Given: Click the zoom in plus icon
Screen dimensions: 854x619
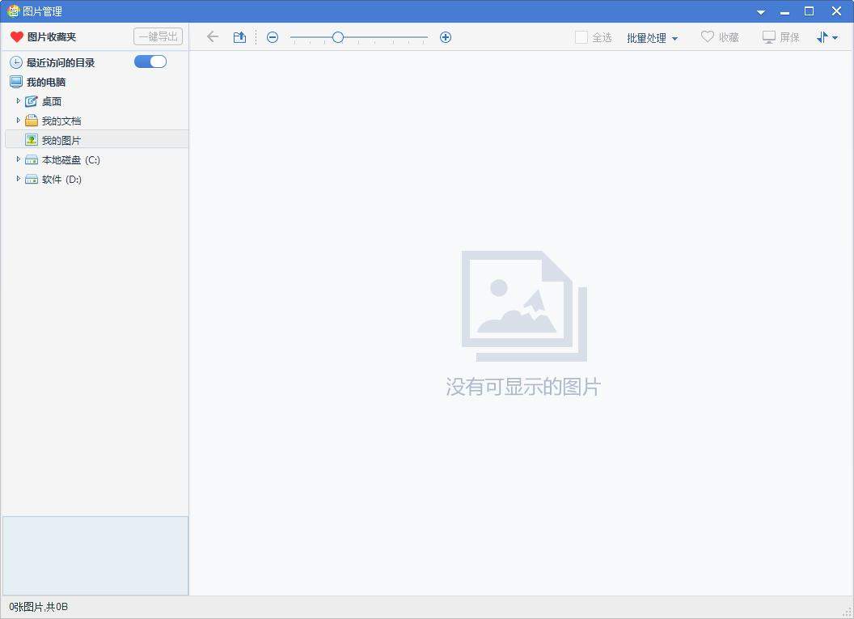Looking at the screenshot, I should click(x=445, y=36).
